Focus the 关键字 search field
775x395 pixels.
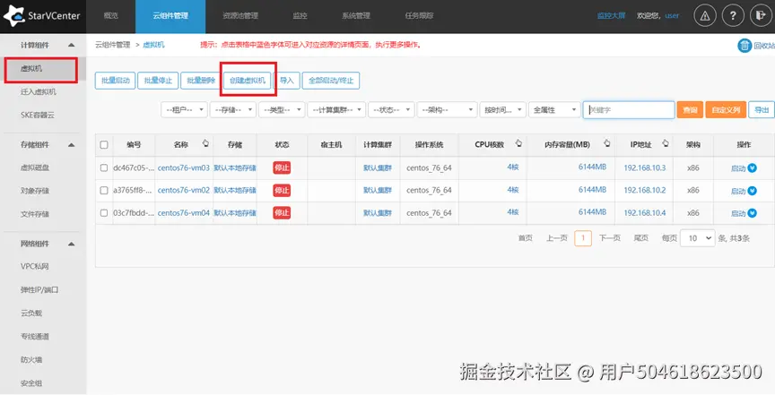[629, 109]
